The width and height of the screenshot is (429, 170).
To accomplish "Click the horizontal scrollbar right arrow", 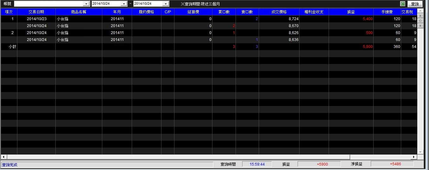I will pyautogui.click(x=414, y=157).
